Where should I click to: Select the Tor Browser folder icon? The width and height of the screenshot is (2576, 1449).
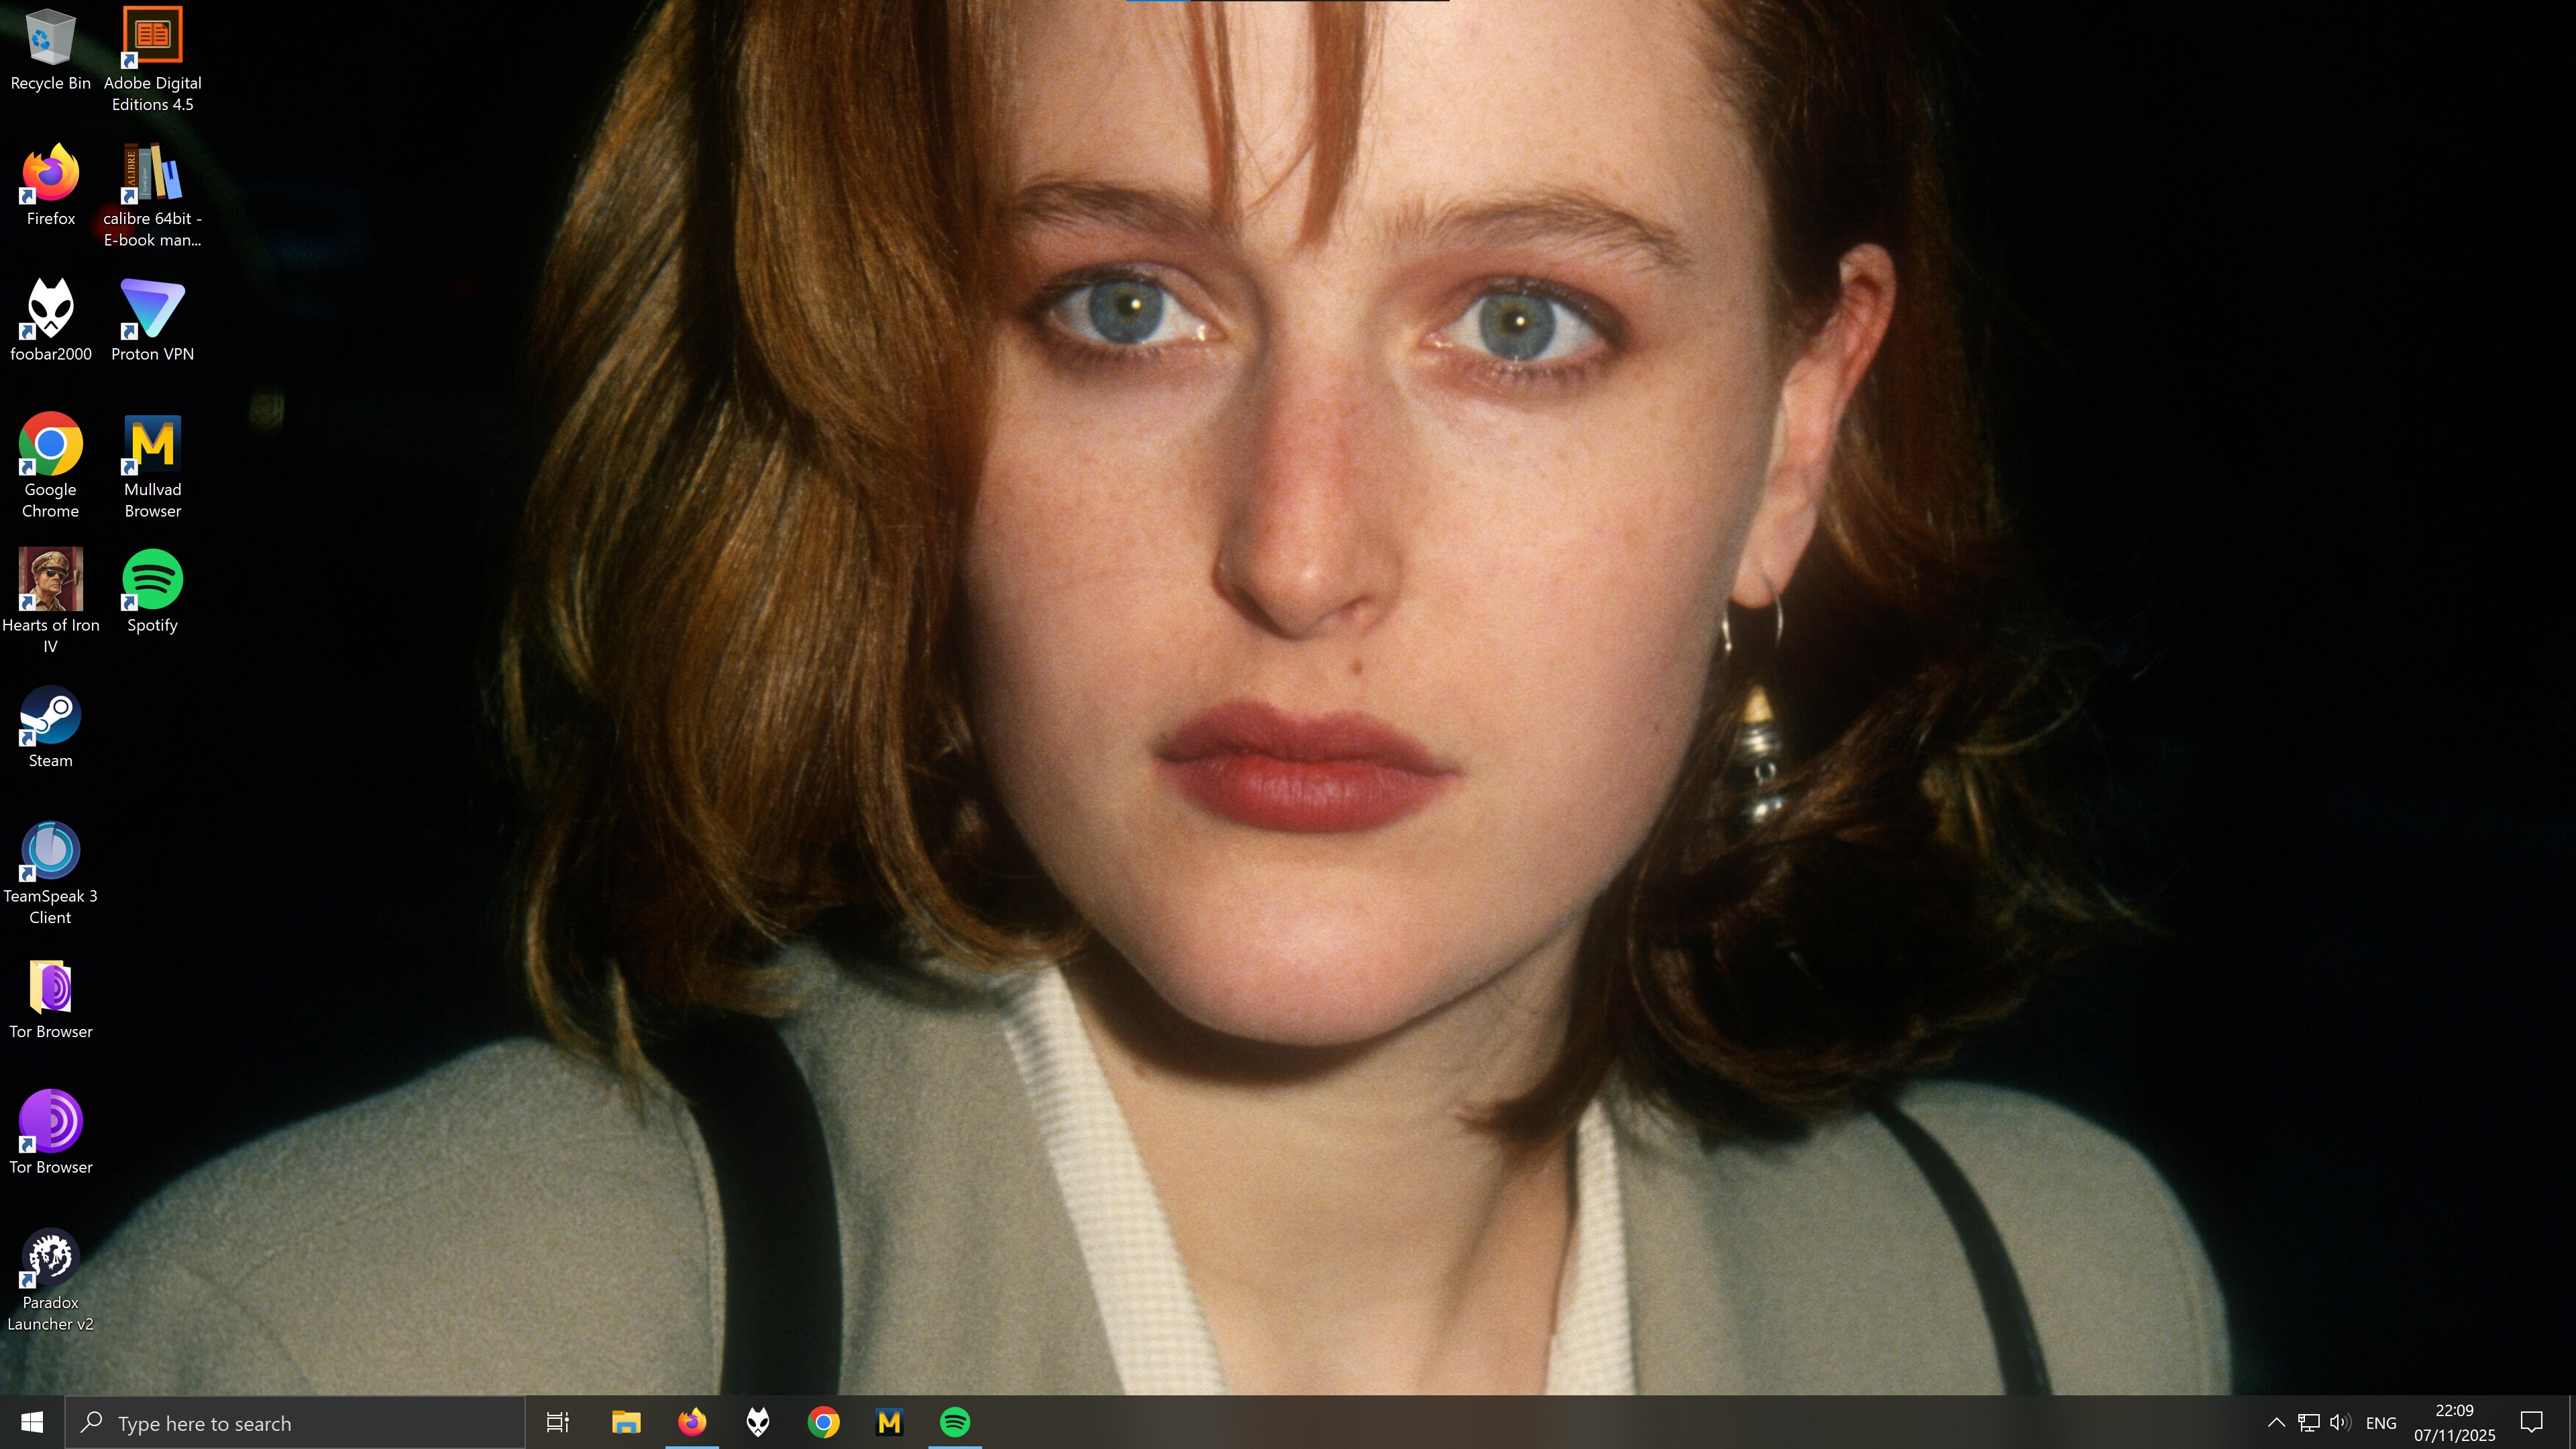(50, 987)
